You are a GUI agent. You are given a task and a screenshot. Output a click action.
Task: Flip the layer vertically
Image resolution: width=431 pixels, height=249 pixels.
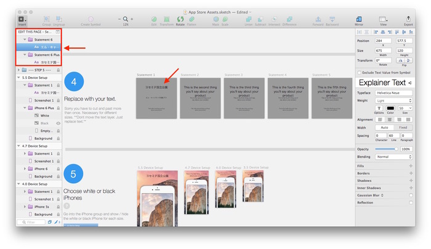pyautogui.click(x=408, y=60)
